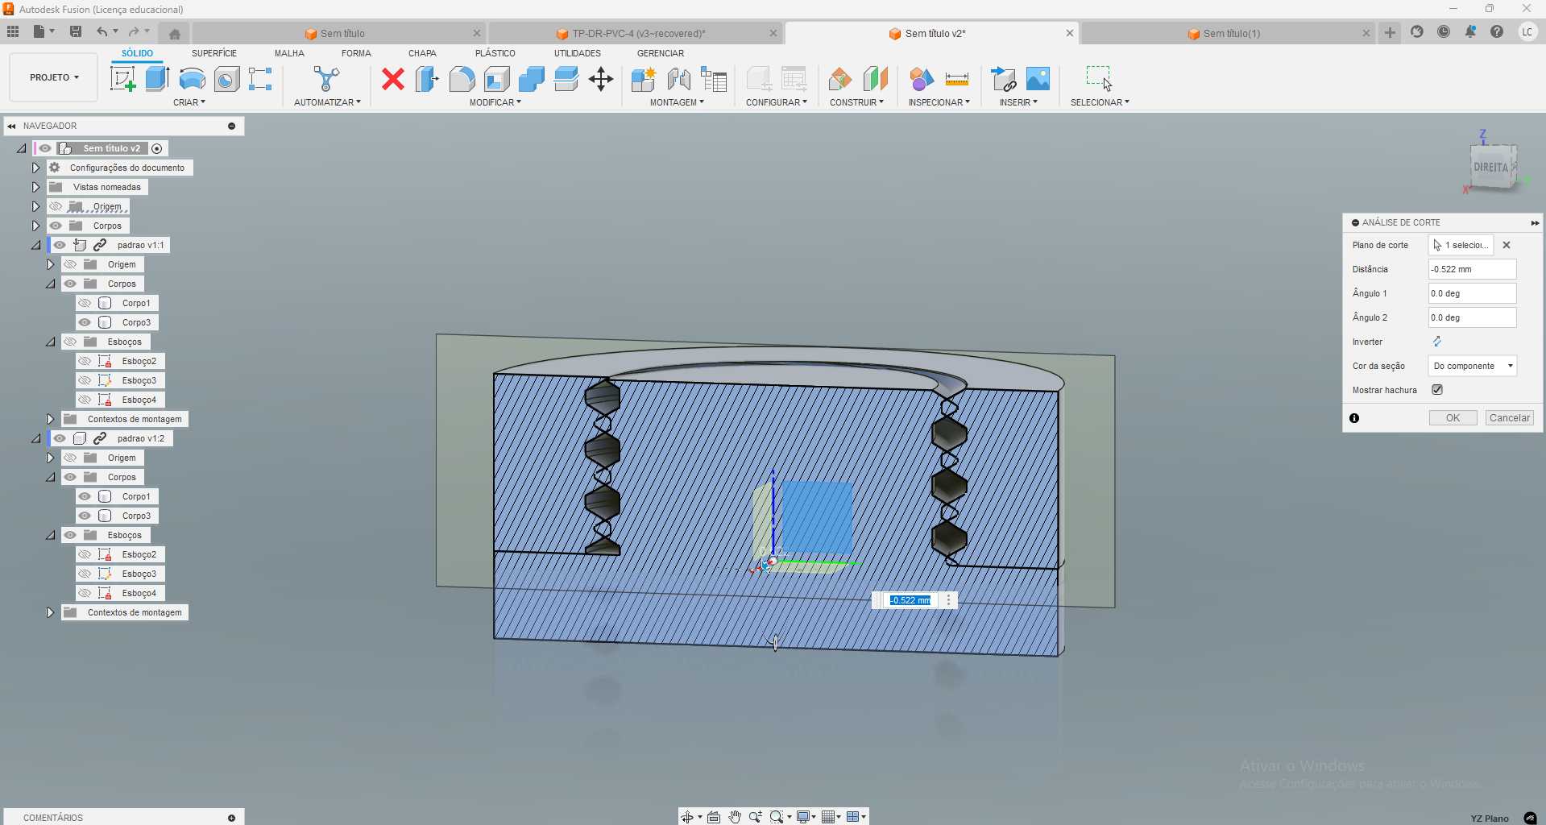Screen dimensions: 1546x825
Task: Select the Shell tool icon
Action: 497,79
